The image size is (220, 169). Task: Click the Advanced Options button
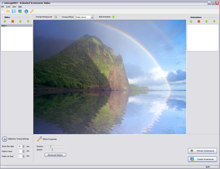click(x=55, y=155)
